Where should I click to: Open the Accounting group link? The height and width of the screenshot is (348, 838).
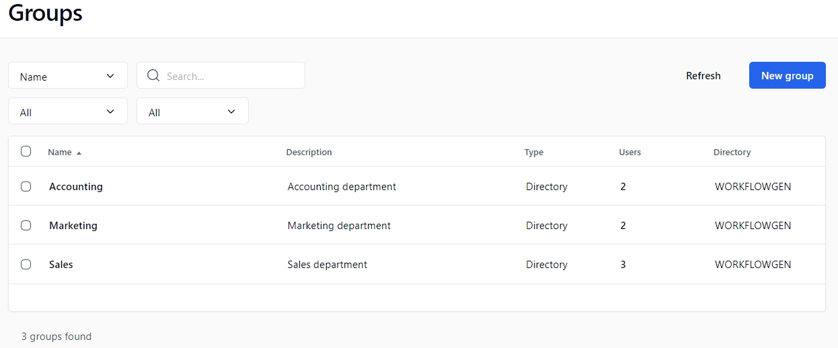tap(76, 187)
